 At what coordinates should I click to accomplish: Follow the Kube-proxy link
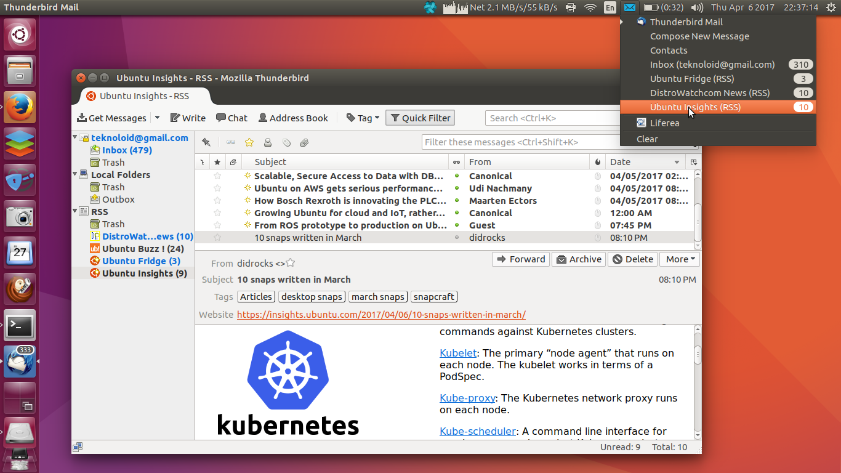point(467,398)
